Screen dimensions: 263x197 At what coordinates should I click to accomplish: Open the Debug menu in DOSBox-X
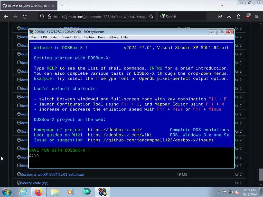113,37
